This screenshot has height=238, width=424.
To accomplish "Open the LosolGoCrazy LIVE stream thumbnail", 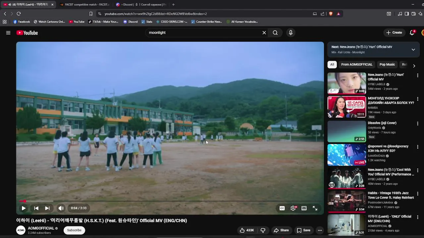I will coord(346,155).
